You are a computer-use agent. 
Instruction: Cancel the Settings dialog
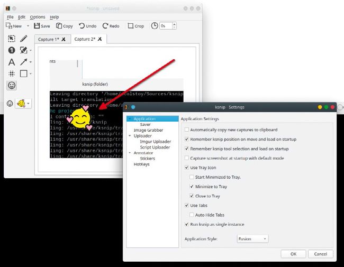pos(321,254)
